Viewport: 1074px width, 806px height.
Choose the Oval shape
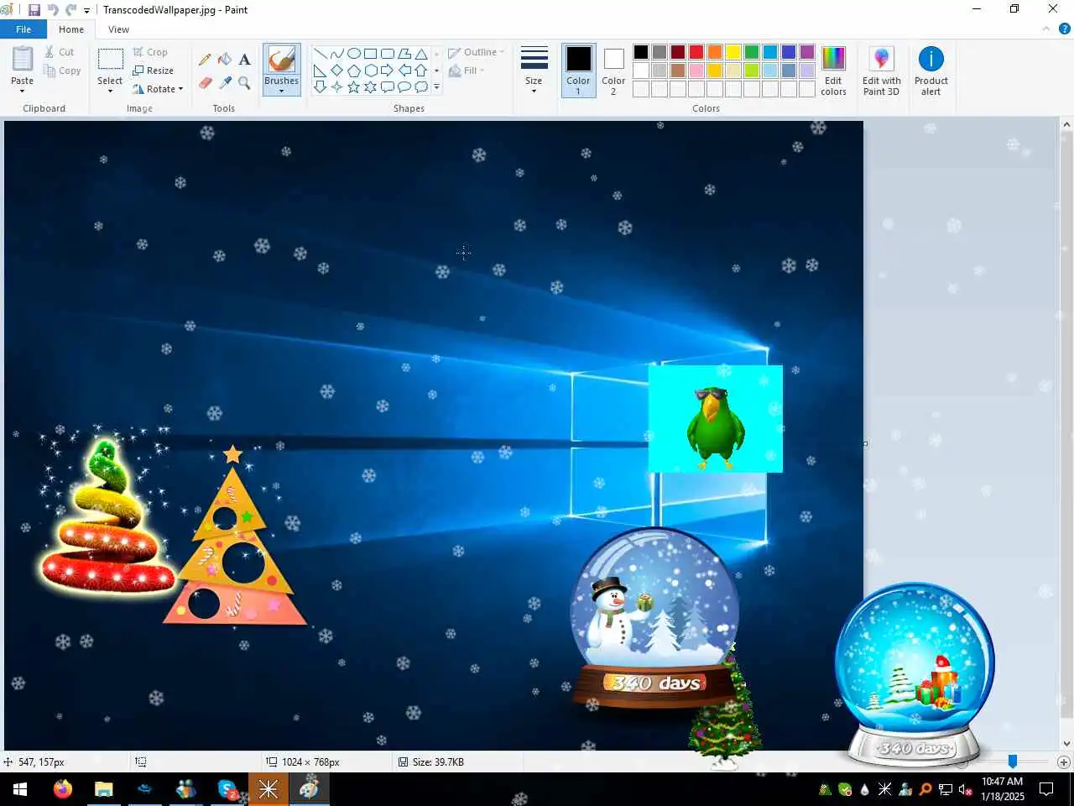click(353, 54)
